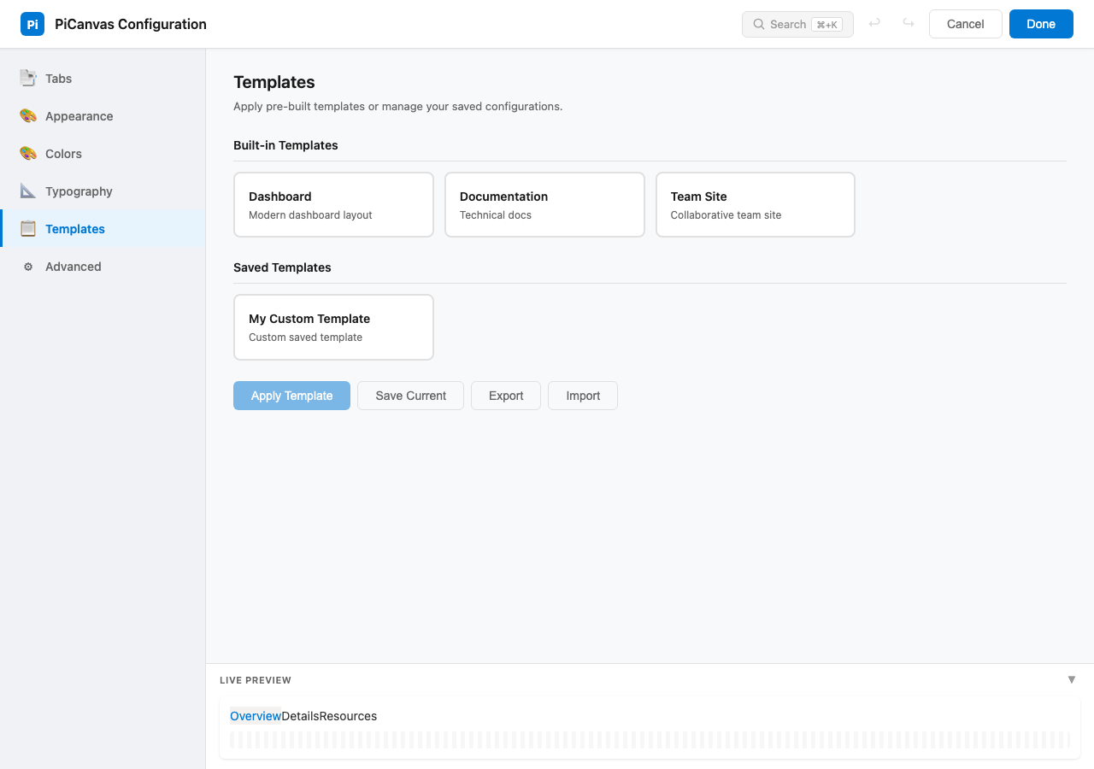Image resolution: width=1094 pixels, height=769 pixels.
Task: Click the Details preview tab
Action: pos(300,716)
